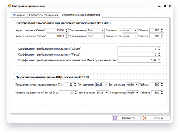Click the Сохранить button
This screenshot has width=180, height=134.
click(x=126, y=118)
